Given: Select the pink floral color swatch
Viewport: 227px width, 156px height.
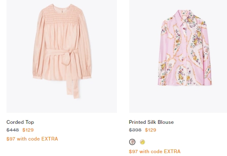Looking at the screenshot, I should pyautogui.click(x=132, y=142).
